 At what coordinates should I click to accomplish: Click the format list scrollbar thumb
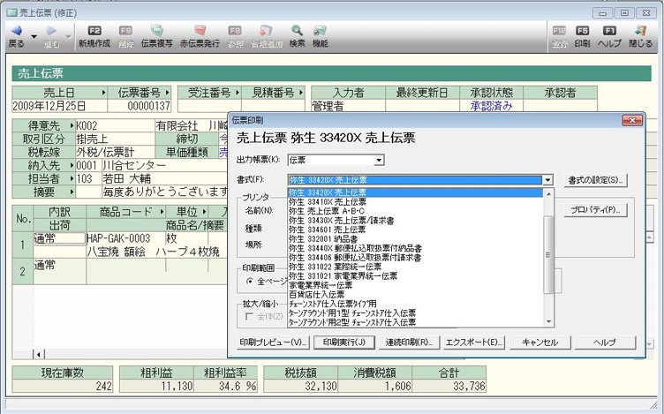coord(548,254)
